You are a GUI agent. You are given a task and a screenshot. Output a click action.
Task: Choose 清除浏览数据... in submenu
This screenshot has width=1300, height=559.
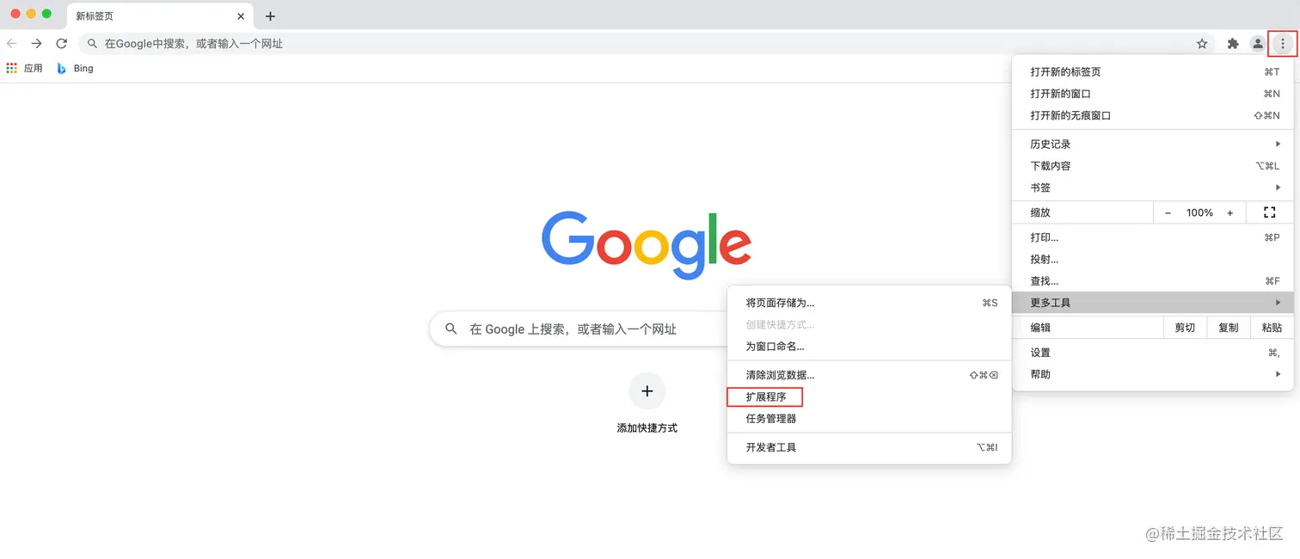coord(869,375)
